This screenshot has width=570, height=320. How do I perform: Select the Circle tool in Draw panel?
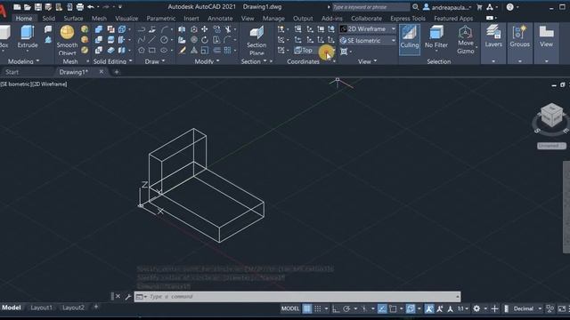164,39
